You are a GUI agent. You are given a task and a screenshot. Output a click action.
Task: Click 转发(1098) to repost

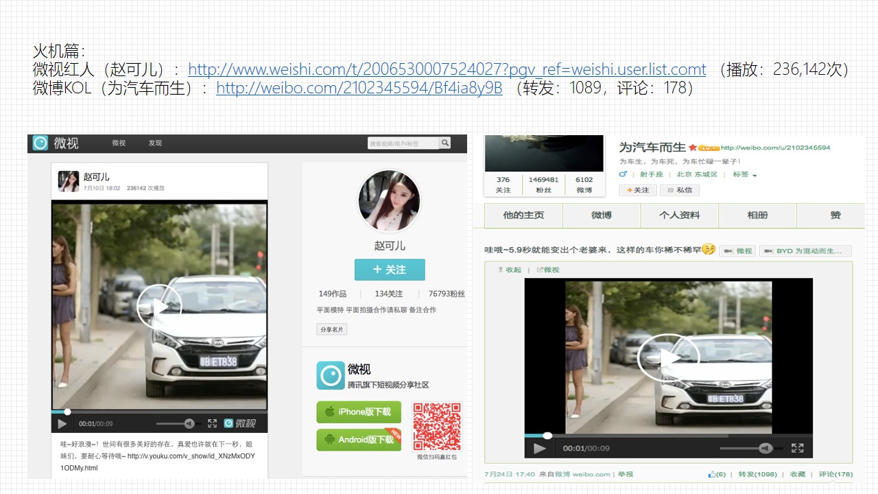click(x=758, y=474)
